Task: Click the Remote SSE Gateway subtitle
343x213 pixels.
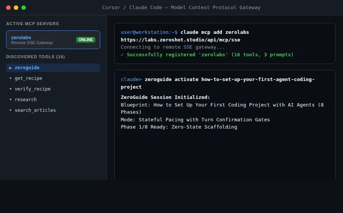Action: [32, 43]
